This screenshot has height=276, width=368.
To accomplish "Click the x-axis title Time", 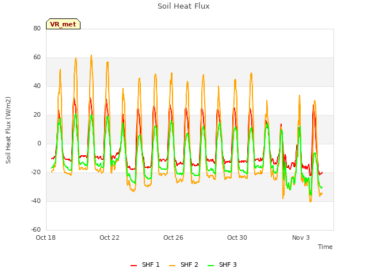I will tap(325, 247).
